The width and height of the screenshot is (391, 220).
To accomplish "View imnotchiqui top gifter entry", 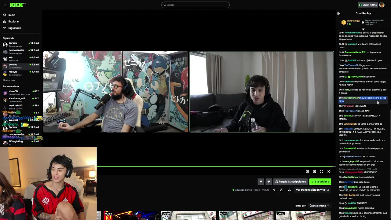I will point(351,22).
